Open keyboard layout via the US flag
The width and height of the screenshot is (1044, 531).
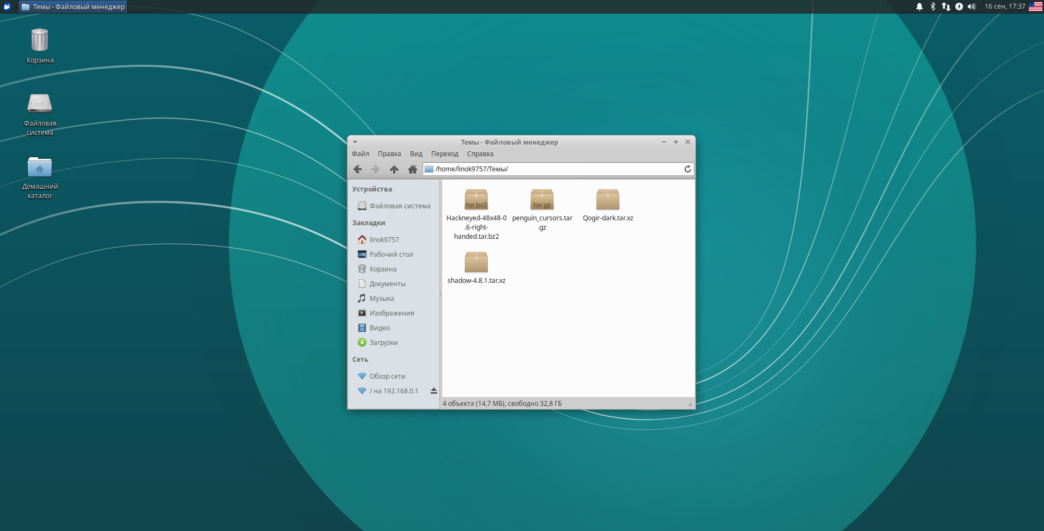point(1036,7)
